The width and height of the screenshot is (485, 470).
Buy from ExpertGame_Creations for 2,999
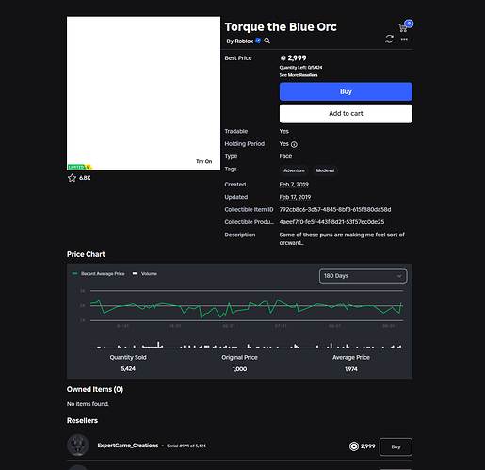[x=396, y=446]
